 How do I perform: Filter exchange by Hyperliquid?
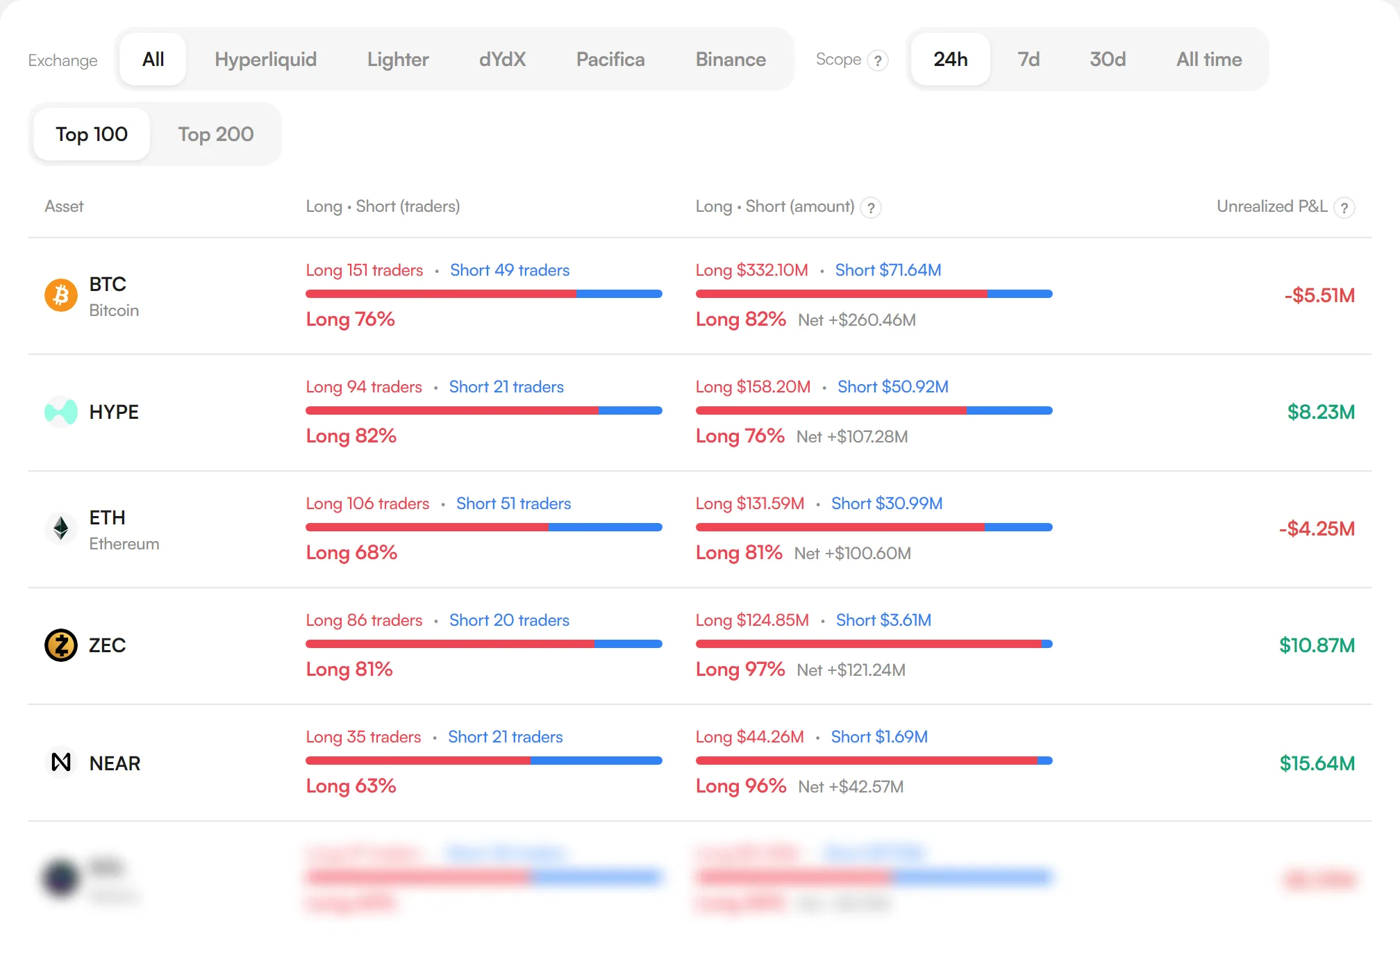[x=265, y=59]
